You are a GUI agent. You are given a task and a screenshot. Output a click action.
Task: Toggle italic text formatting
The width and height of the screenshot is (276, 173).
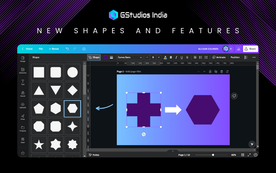pyautogui.click(x=176, y=57)
